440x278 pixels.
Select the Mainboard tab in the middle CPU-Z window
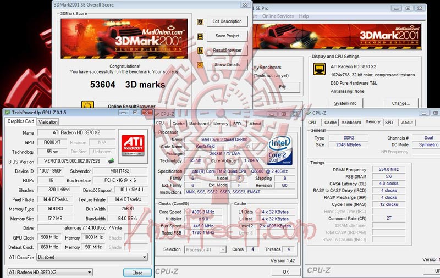click(199, 124)
